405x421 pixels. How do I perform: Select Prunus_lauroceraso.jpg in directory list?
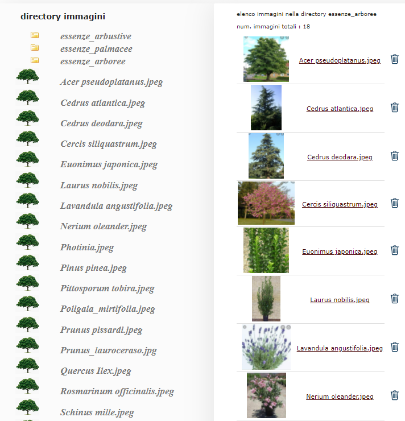click(109, 350)
